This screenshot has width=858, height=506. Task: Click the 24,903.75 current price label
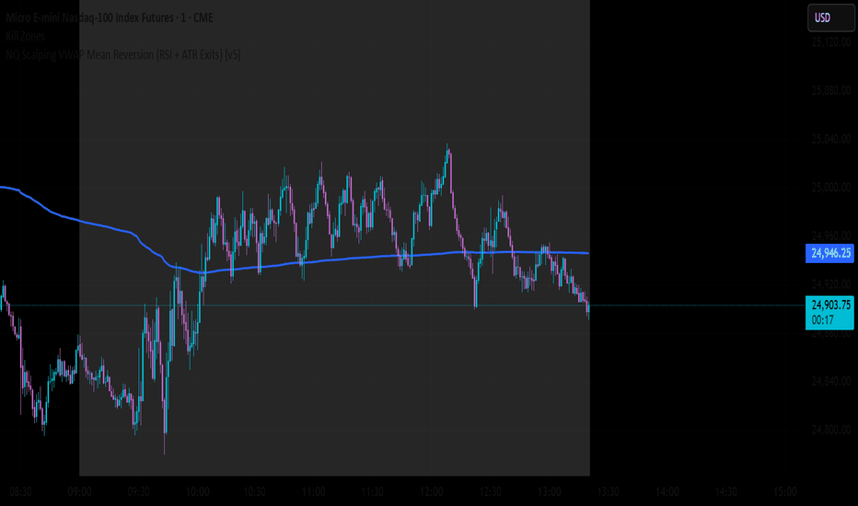pos(829,305)
